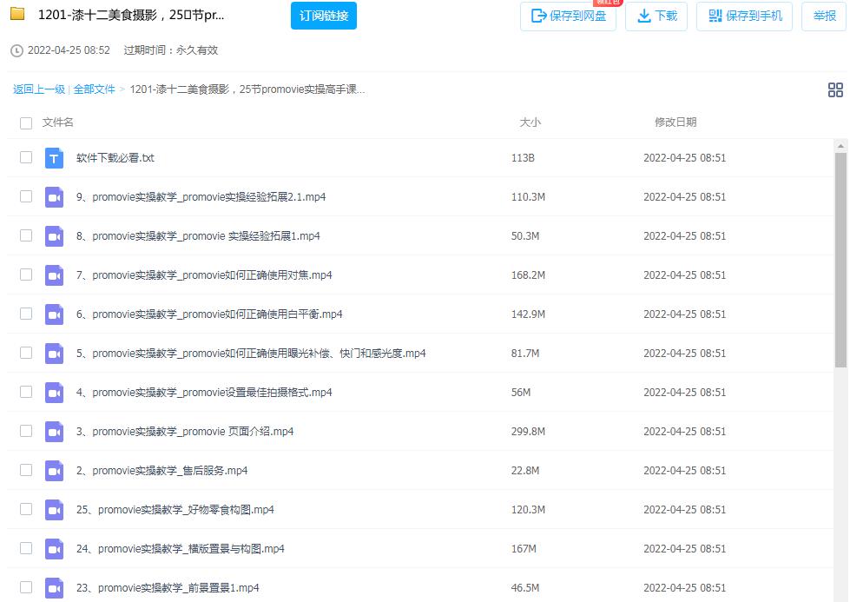Click video icon of 3、promovie 页面介绍.mp4

[54, 431]
